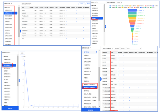Select 渠道转化（组织职位） in the sidebar list

[90, 84]
